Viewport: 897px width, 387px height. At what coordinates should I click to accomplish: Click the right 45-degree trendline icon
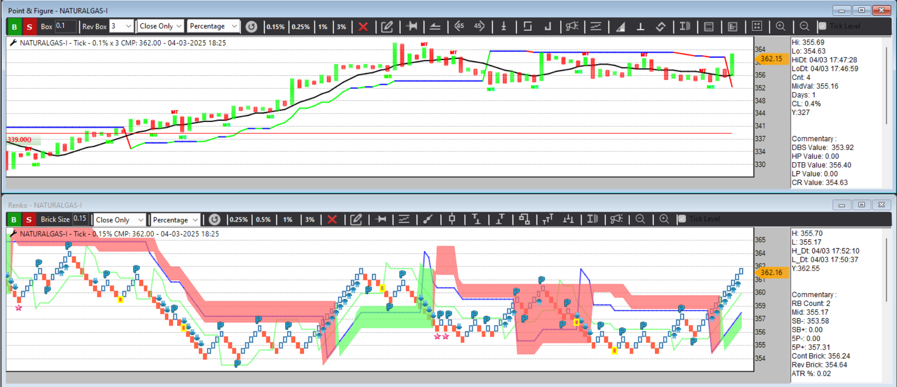(479, 26)
